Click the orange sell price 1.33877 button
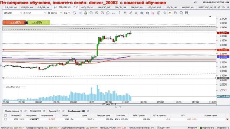 tap(14, 22)
